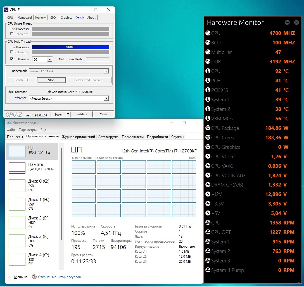This screenshot has width=304, height=287.
Task: Stop the running CPU-Z benchmark
Action: click(51, 80)
